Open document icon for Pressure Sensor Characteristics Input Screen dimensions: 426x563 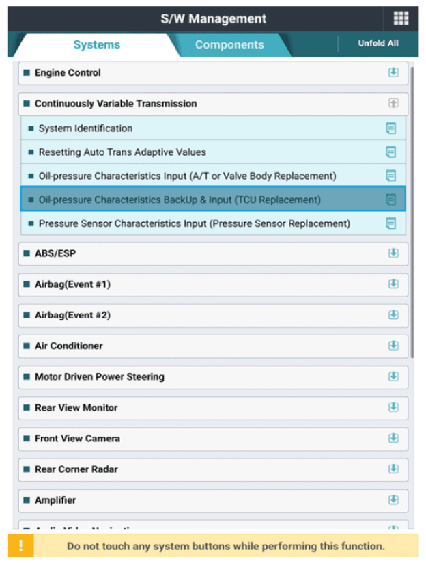click(x=390, y=223)
